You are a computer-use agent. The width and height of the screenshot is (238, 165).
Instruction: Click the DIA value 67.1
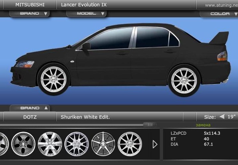[208, 144]
